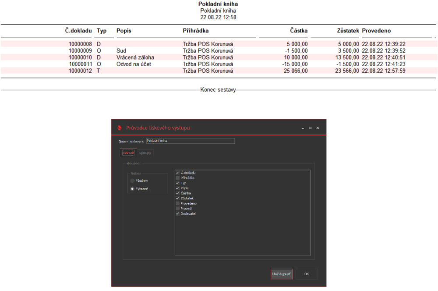Uncheck the Typ column checkbox
This screenshot has width=438, height=291.
(178, 183)
